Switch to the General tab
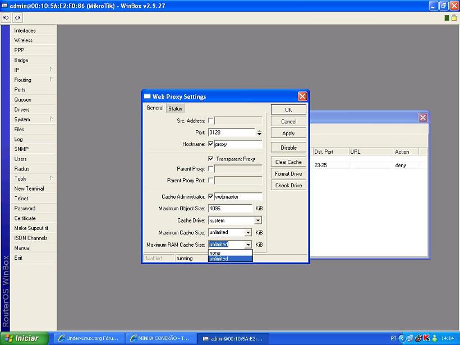This screenshot has height=345, width=460. [x=155, y=108]
